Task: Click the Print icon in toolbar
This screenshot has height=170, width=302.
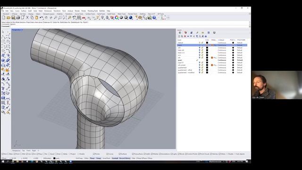Action: 18,18
